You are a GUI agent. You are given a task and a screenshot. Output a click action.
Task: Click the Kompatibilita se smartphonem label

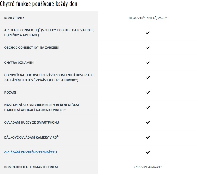click(x=31, y=167)
